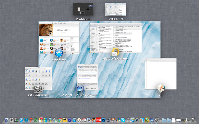Open the Documents folder stack in Dock
Viewport: 199px width, 124px height.
pyautogui.click(x=169, y=120)
